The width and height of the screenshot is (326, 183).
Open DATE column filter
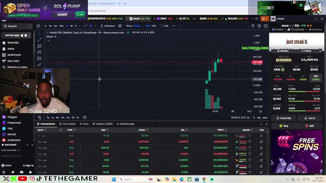pos(45,130)
